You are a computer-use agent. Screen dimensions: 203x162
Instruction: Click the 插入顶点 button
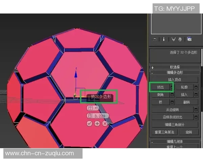pyautogui.click(x=175, y=80)
